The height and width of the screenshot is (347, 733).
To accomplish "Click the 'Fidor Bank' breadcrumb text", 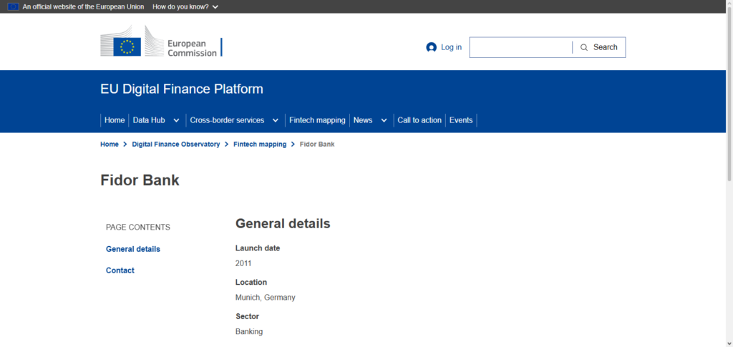I will point(317,145).
